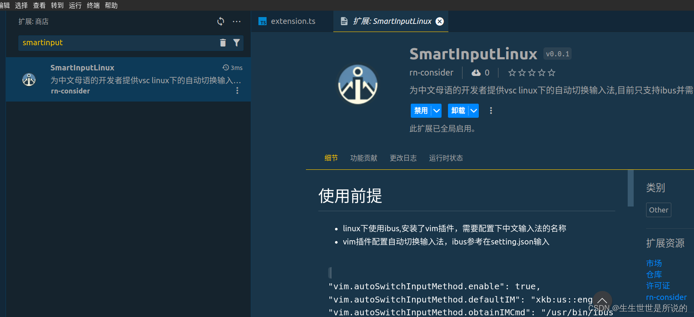Open the 查看 menu

pos(39,5)
